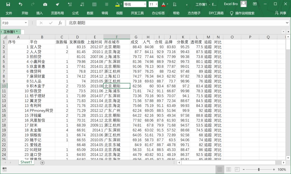Open the customize quick access toolbar arrow
The image size is (291, 174).
coord(187,5)
